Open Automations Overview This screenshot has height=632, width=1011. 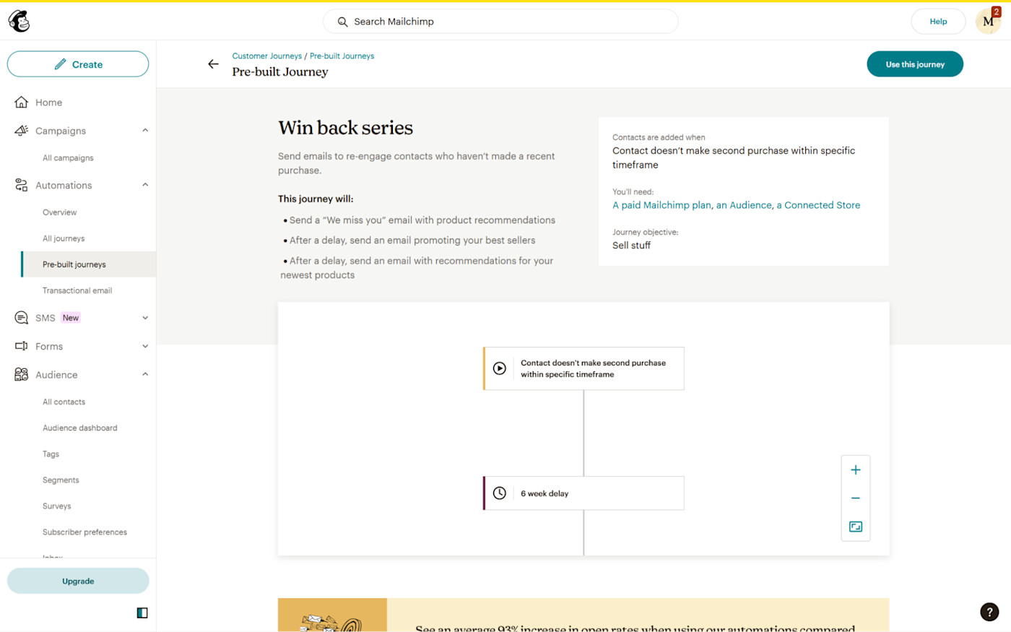59,212
